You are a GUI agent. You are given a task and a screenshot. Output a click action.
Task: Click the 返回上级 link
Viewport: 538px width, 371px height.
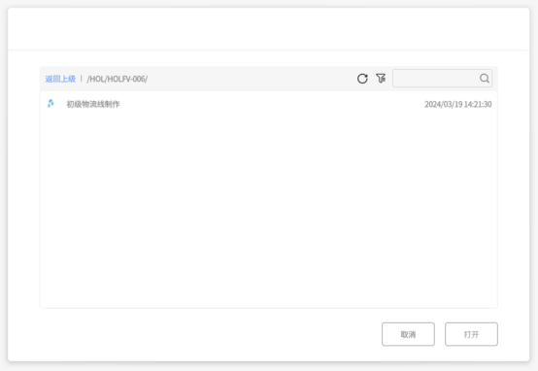(x=60, y=79)
